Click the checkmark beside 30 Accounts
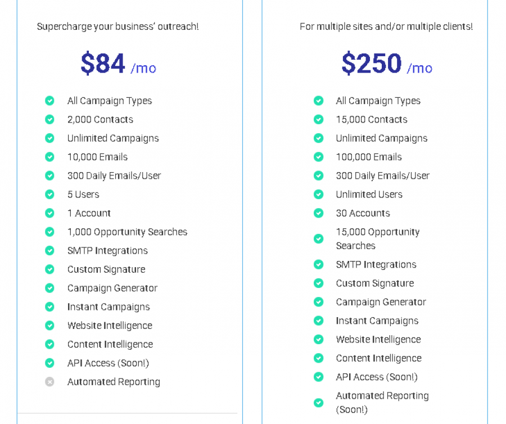Screen dimensions: 506x424 point(318,213)
